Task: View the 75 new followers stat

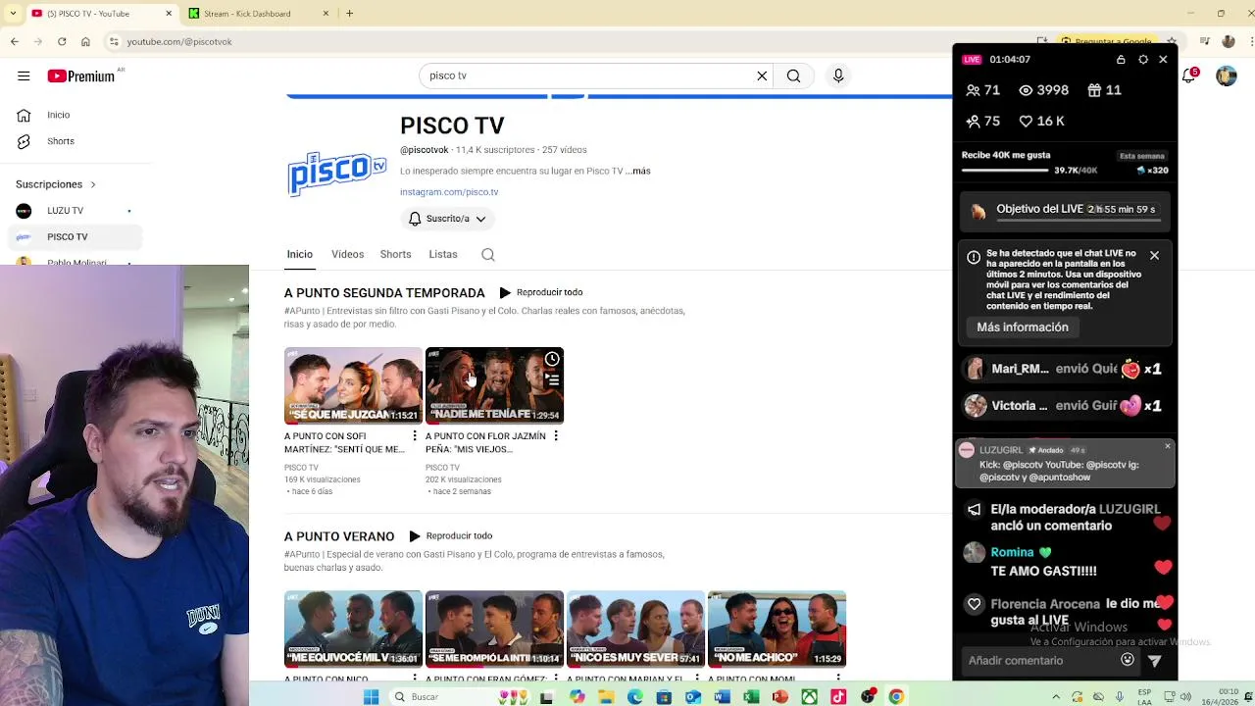Action: (x=982, y=121)
